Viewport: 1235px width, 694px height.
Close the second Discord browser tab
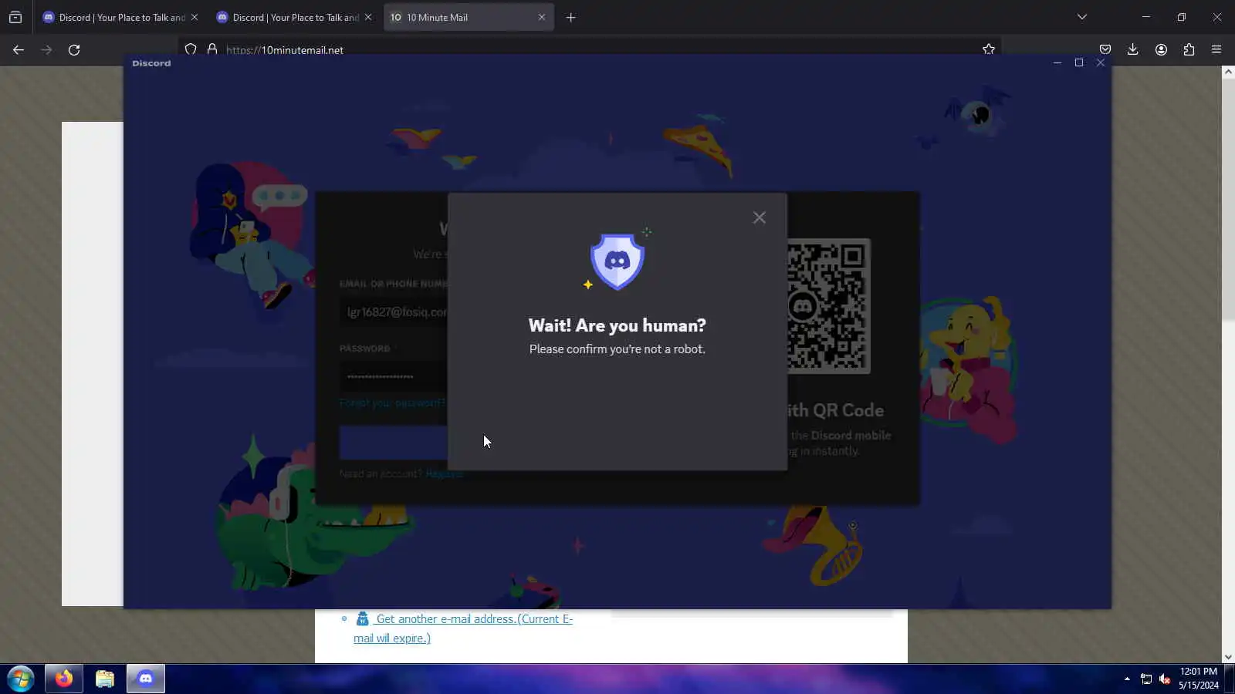tap(368, 17)
